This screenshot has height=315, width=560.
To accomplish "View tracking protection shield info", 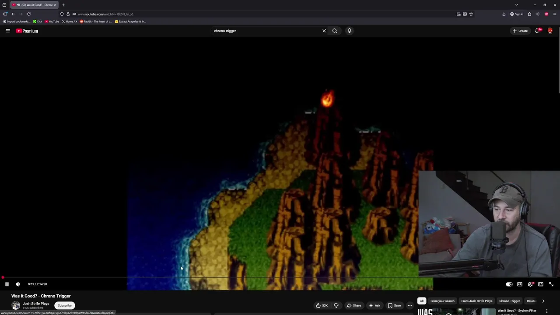I will pos(62,14).
